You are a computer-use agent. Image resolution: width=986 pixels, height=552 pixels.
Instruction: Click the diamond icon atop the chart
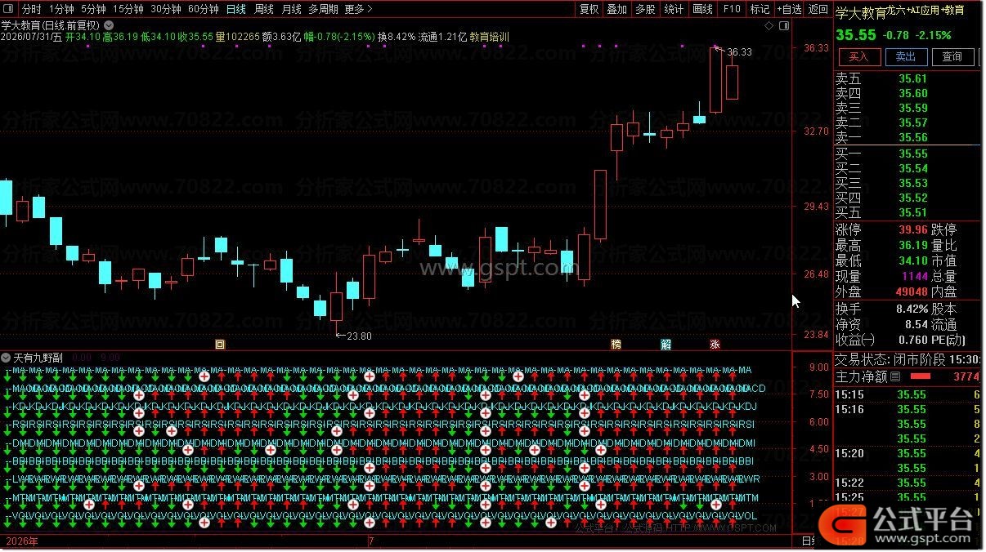point(769,26)
